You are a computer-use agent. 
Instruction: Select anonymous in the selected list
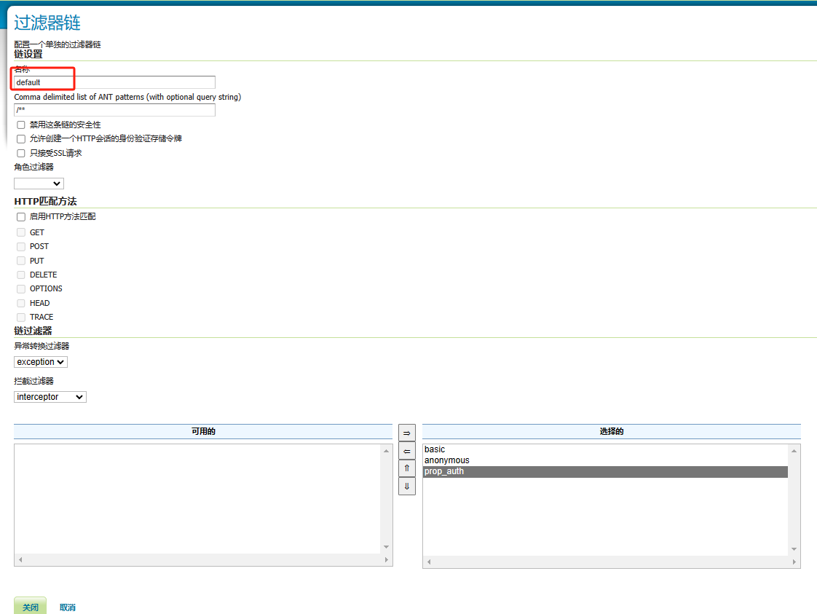coord(447,460)
